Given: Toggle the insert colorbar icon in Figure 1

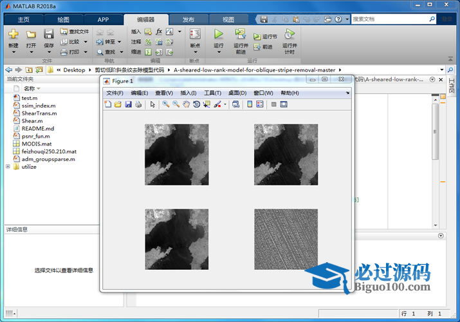Looking at the screenshot, I should [x=250, y=104].
